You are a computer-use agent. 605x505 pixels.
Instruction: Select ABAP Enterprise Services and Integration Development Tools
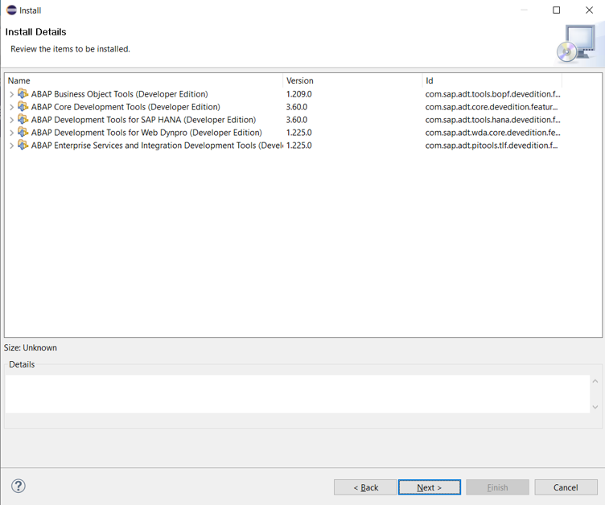tap(157, 146)
